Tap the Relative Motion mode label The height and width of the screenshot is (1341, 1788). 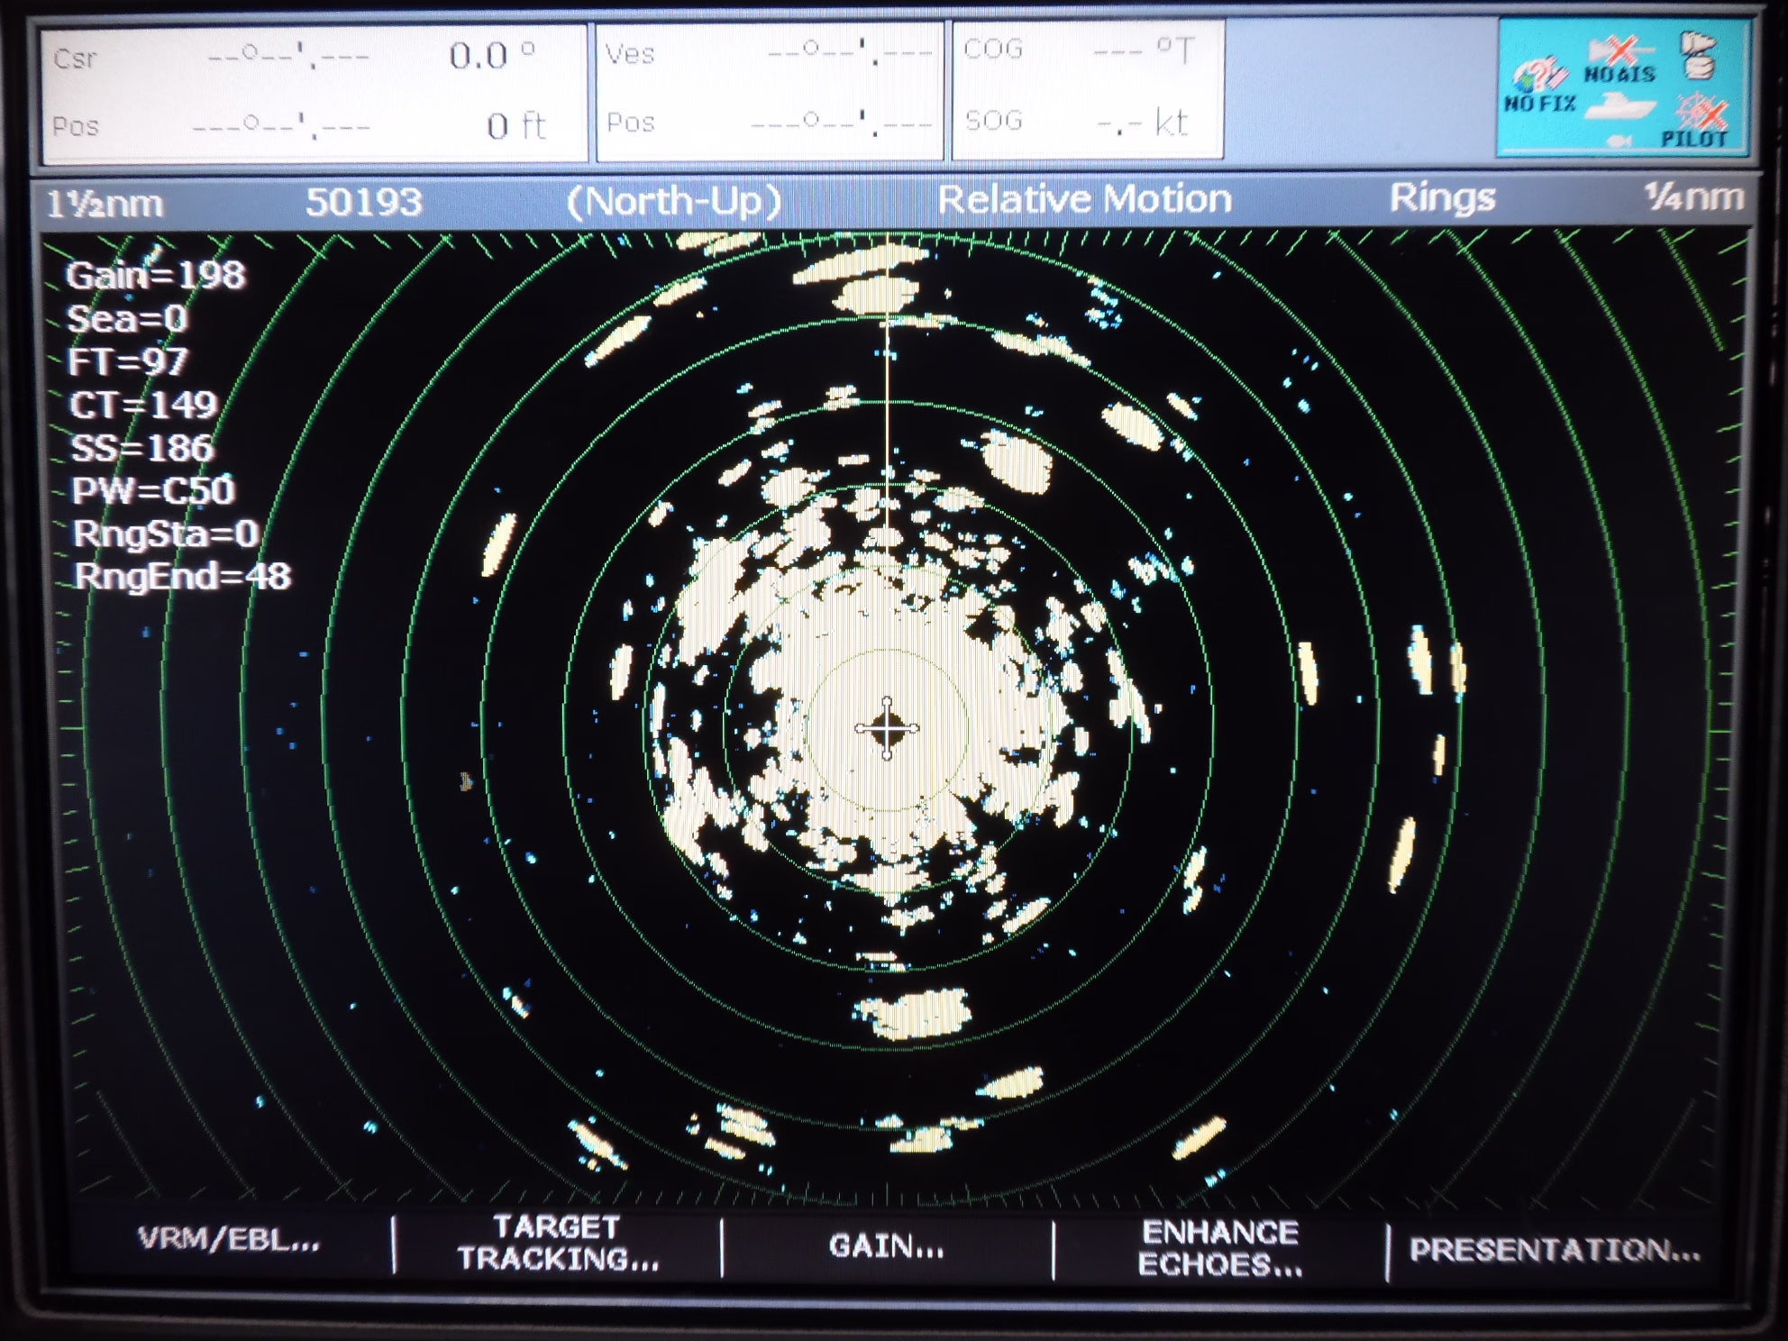[x=1084, y=198]
